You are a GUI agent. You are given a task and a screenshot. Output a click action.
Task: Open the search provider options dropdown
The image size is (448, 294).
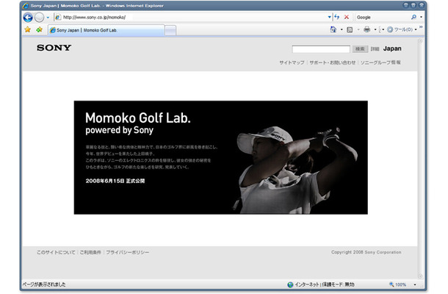coord(421,17)
